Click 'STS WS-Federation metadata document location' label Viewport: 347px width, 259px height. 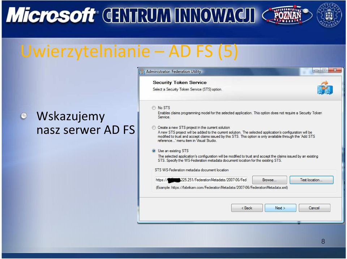[x=192, y=170]
